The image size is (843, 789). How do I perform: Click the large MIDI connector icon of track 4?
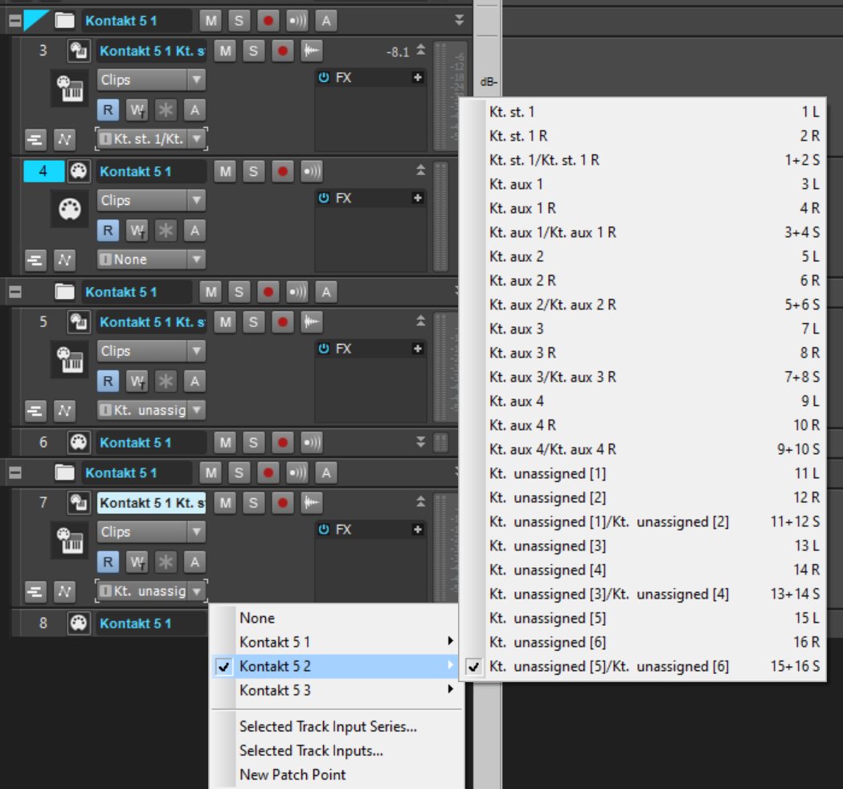click(70, 209)
